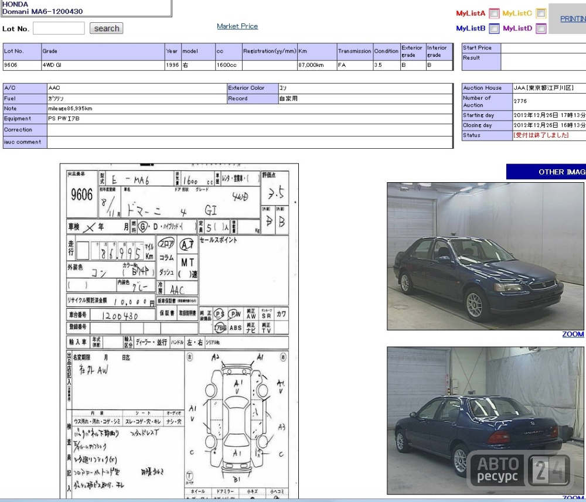Click the PRINTING link
The width and height of the screenshot is (586, 502).
tap(573, 19)
